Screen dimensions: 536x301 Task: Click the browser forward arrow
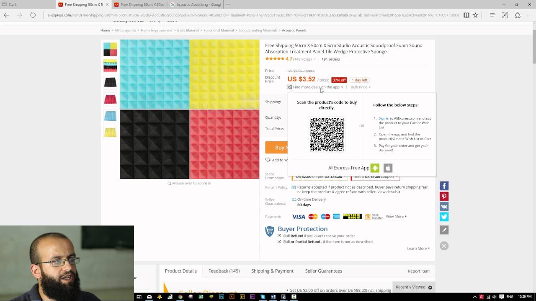20,15
